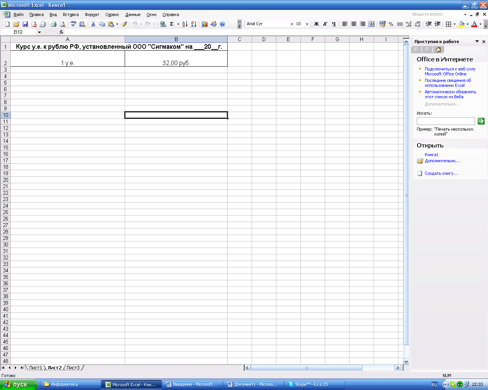The height and width of the screenshot is (390, 488).
Task: Click the auto-update list from web link
Action: pos(450,94)
